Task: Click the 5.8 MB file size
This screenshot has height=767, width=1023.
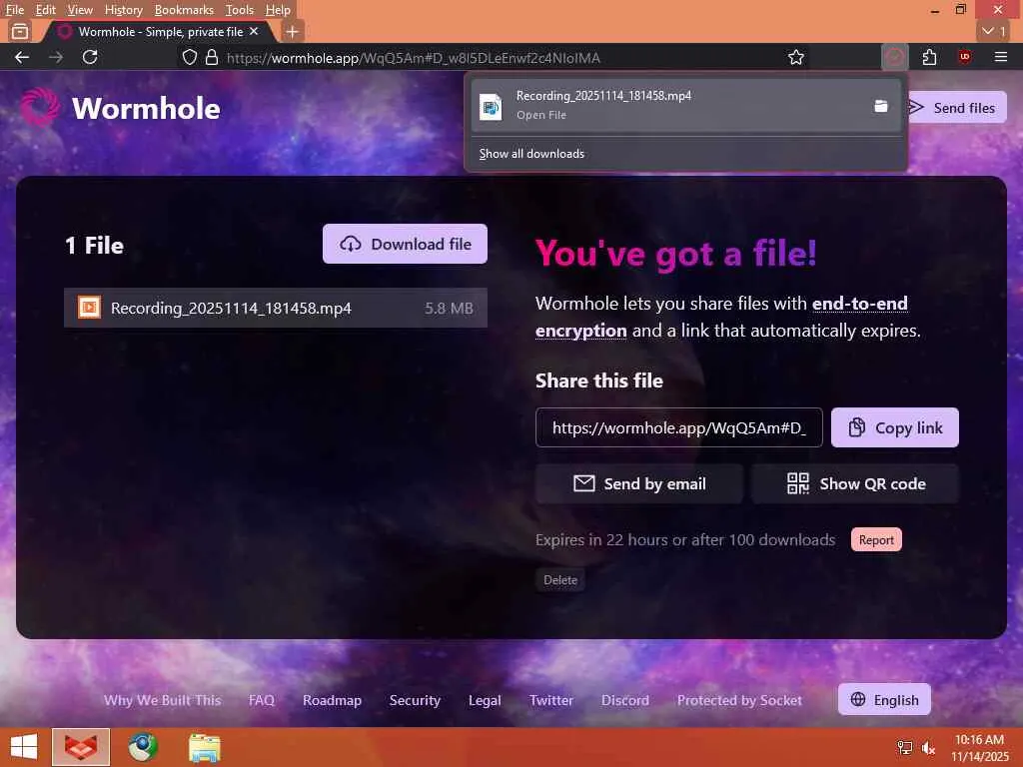Action: (x=449, y=308)
